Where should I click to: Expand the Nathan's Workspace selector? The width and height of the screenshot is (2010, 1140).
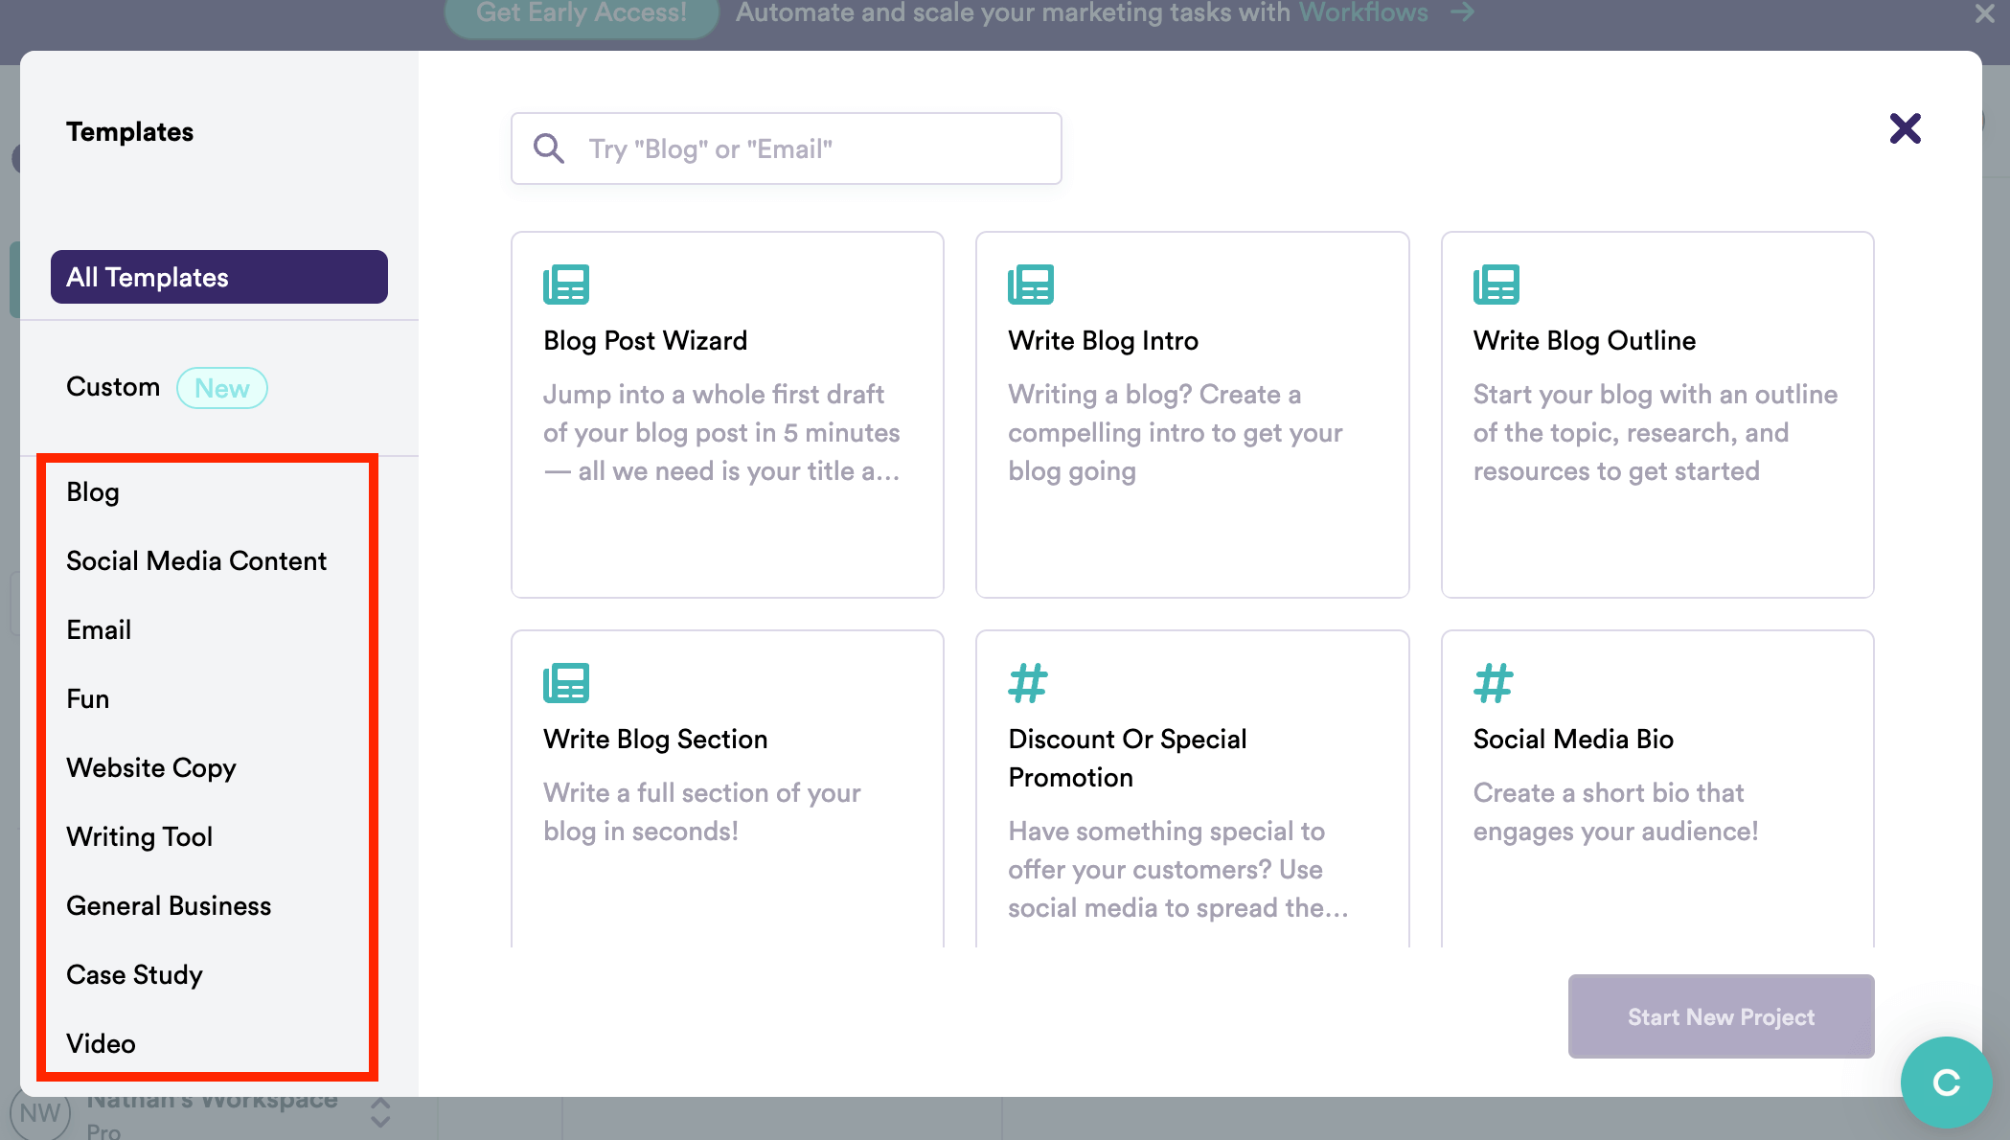(380, 1114)
